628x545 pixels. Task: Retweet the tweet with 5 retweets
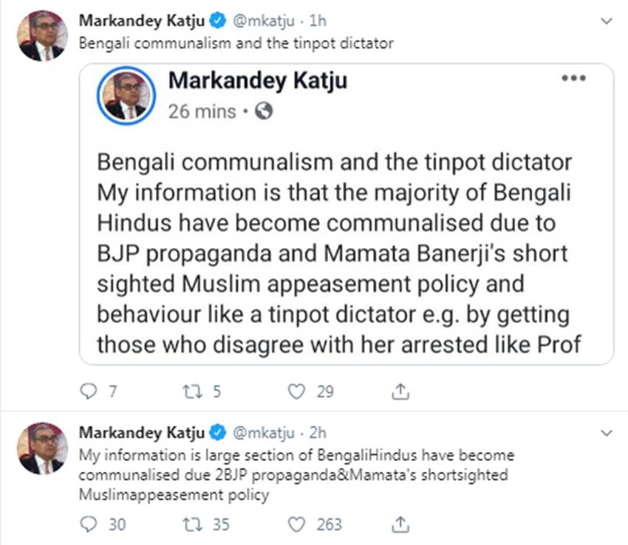(x=194, y=392)
